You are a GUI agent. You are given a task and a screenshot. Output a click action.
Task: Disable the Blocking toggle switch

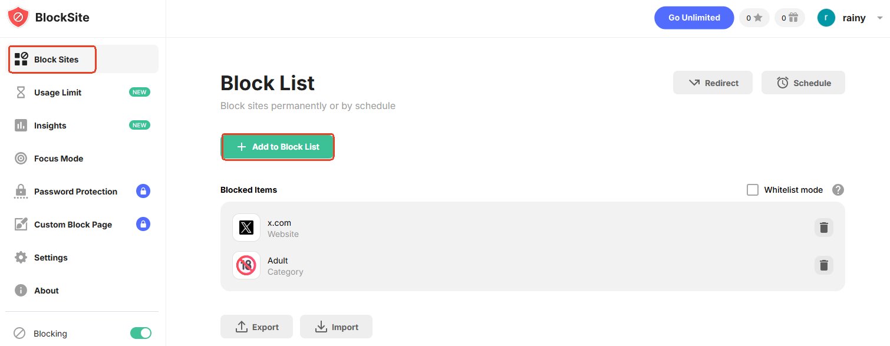pos(141,333)
